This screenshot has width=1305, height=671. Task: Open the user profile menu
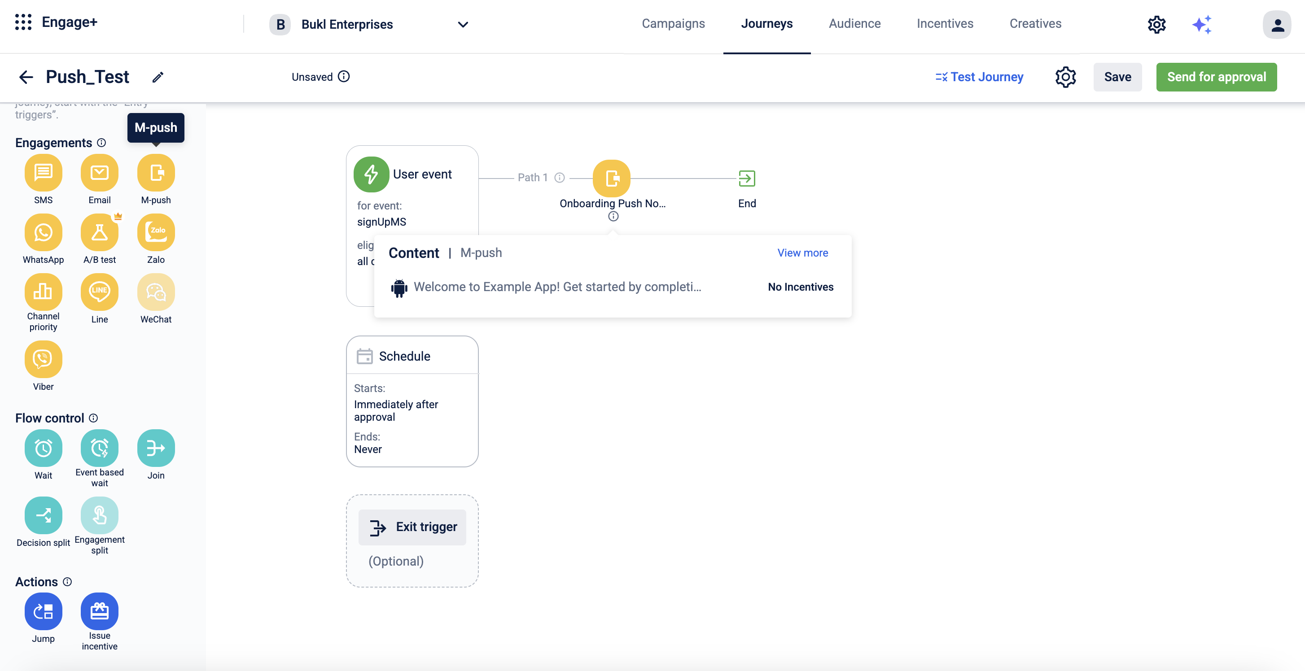click(x=1277, y=24)
